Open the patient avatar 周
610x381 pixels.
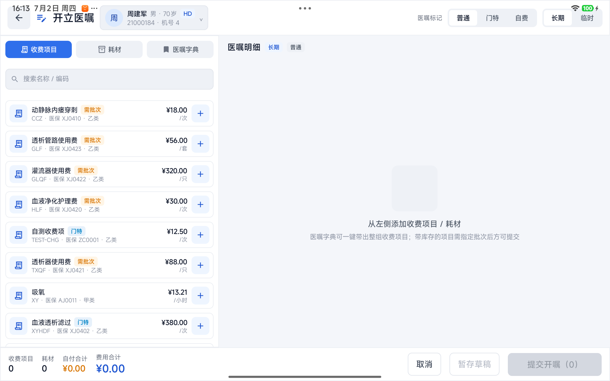(114, 18)
